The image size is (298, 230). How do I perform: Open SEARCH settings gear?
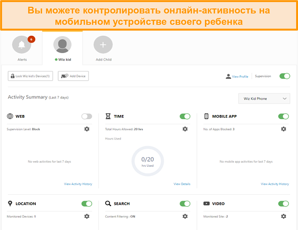(x=185, y=216)
